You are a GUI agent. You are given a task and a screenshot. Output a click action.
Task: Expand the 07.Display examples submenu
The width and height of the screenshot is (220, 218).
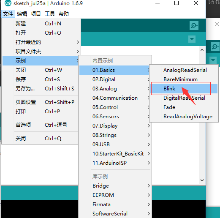115,126
